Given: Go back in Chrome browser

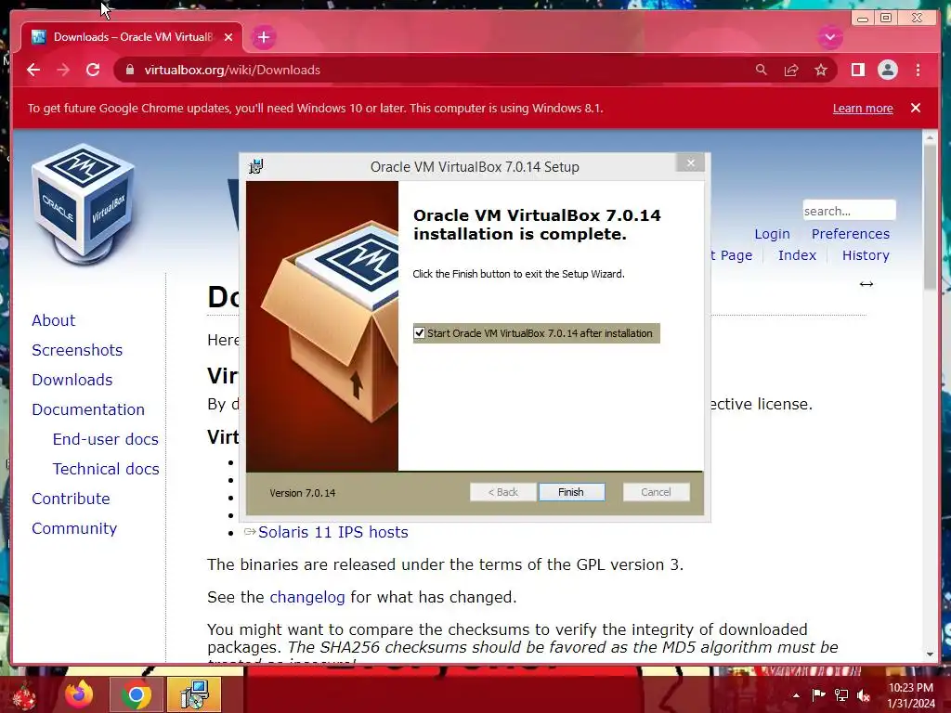Looking at the screenshot, I should click(33, 70).
